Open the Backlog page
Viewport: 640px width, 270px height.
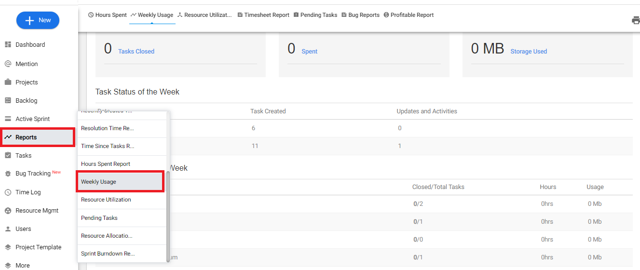[26, 100]
